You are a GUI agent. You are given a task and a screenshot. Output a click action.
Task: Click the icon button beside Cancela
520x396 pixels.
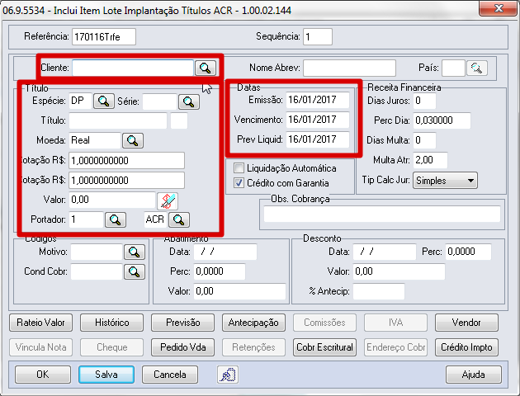(228, 375)
